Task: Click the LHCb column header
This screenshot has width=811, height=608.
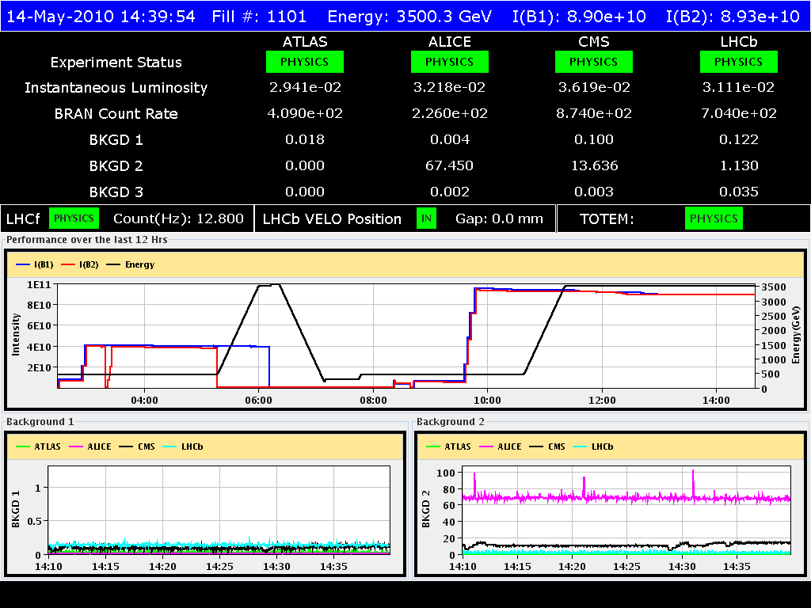Action: 739,42
